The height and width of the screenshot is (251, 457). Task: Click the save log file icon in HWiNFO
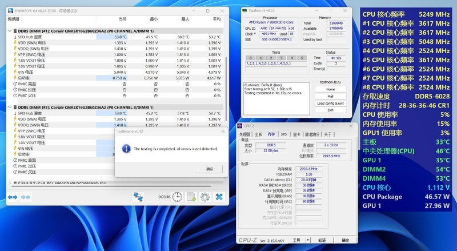[191, 197]
